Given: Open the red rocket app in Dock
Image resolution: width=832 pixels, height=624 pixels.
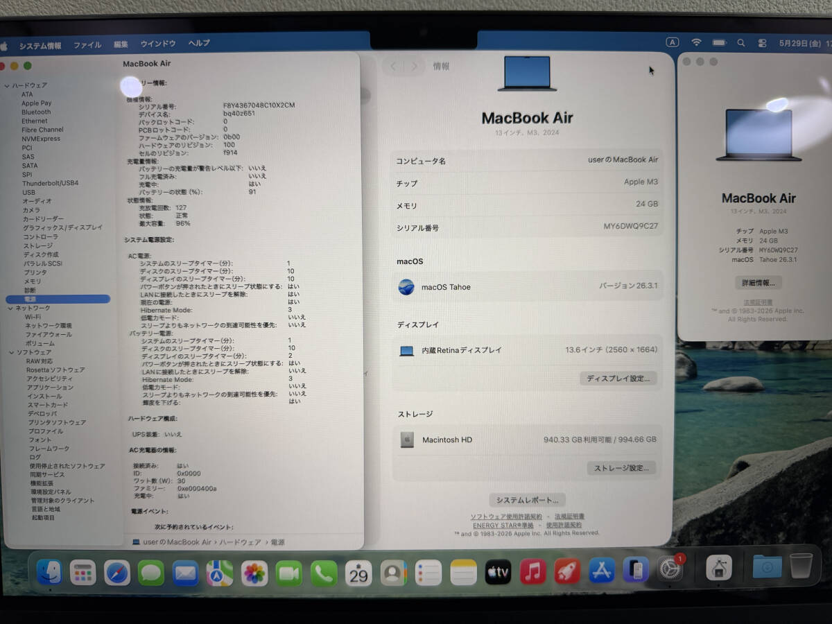Looking at the screenshot, I should click(567, 571).
